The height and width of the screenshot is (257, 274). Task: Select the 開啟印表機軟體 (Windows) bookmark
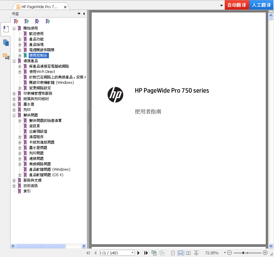(51, 83)
